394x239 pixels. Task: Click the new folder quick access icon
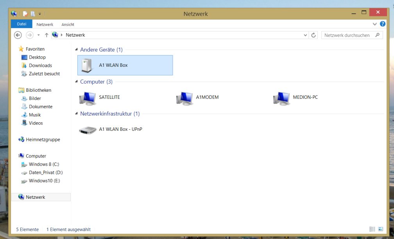click(33, 14)
